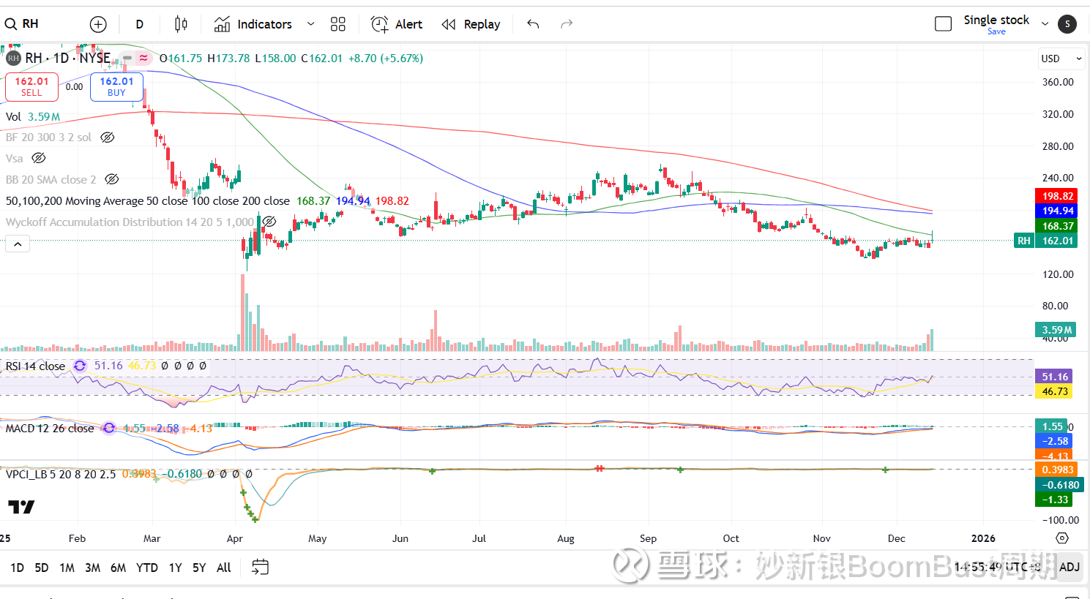
Task: Click the layout setup square icon
Action: 944,24
